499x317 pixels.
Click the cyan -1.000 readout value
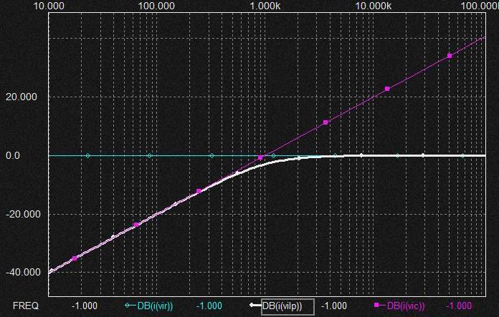(x=209, y=306)
